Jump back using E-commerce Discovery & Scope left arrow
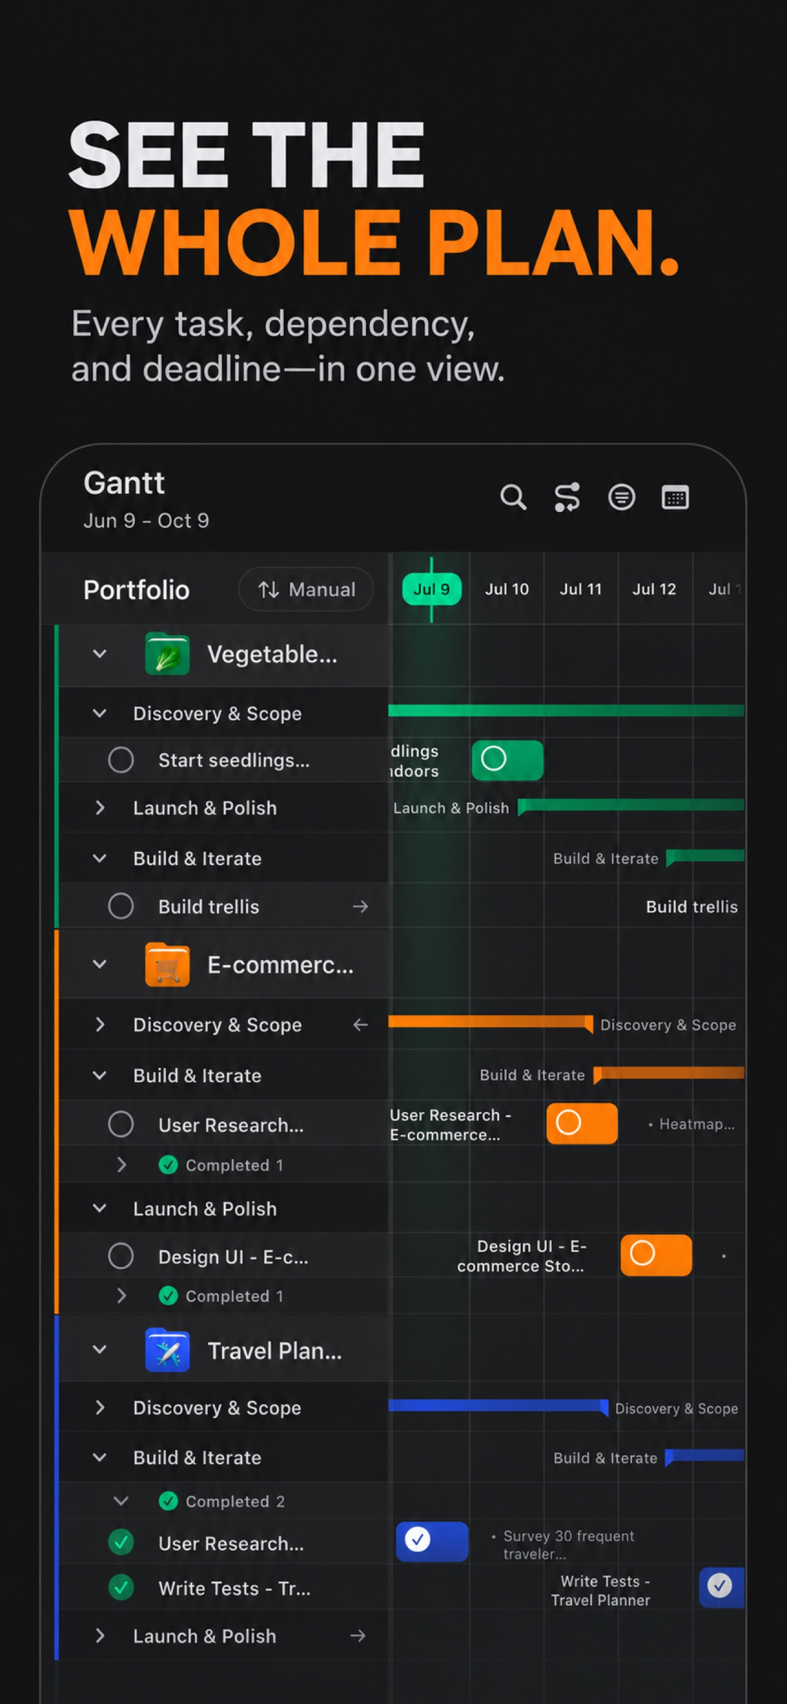787x1704 pixels. pyautogui.click(x=360, y=1024)
